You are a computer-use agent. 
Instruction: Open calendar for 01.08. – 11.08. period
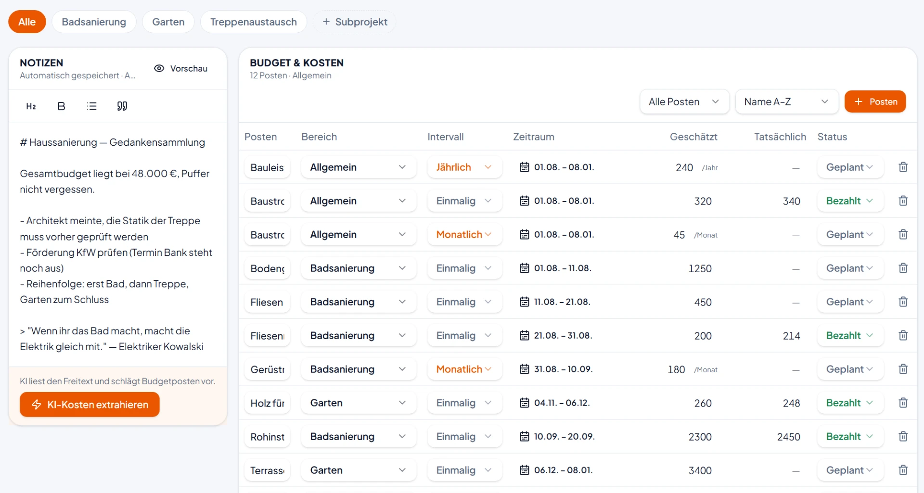[524, 268]
